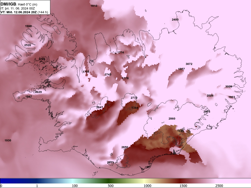Click the 2860 value on Vatnajökull
Image resolution: width=251 pixels, height=188 pixels.
click(172, 119)
